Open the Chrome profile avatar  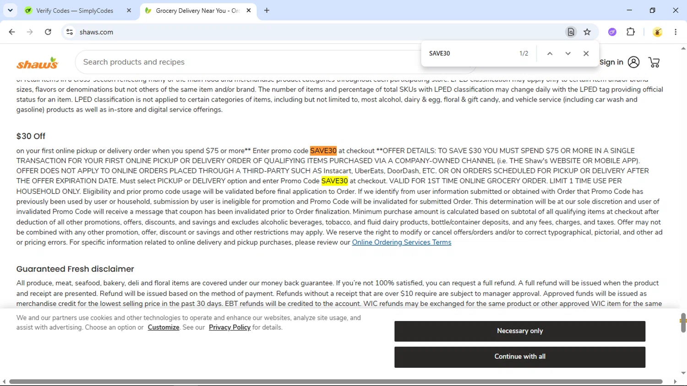coord(657,32)
